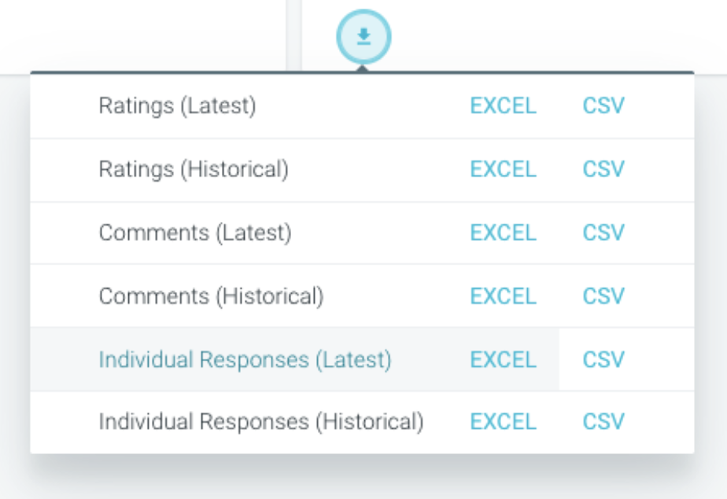
Task: Select the Ratings (Historical) menu row
Action: point(362,170)
